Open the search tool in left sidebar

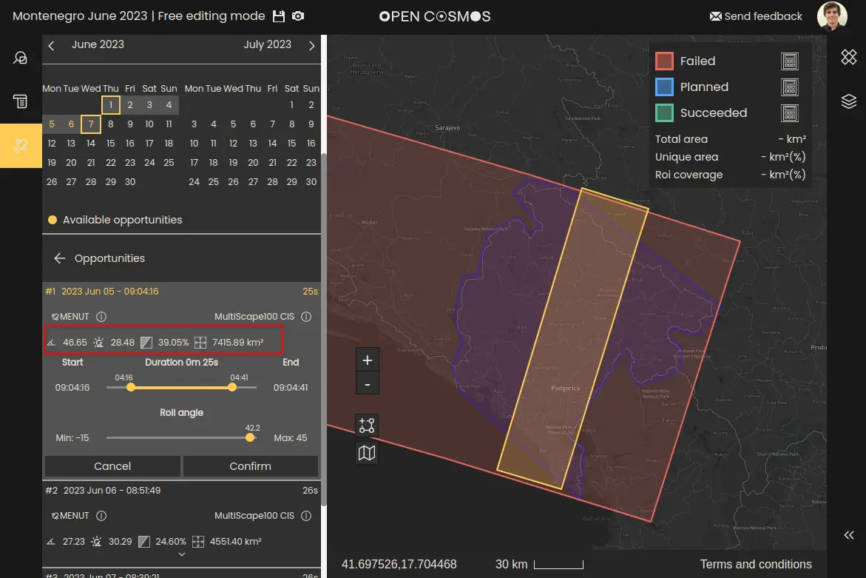tap(21, 58)
